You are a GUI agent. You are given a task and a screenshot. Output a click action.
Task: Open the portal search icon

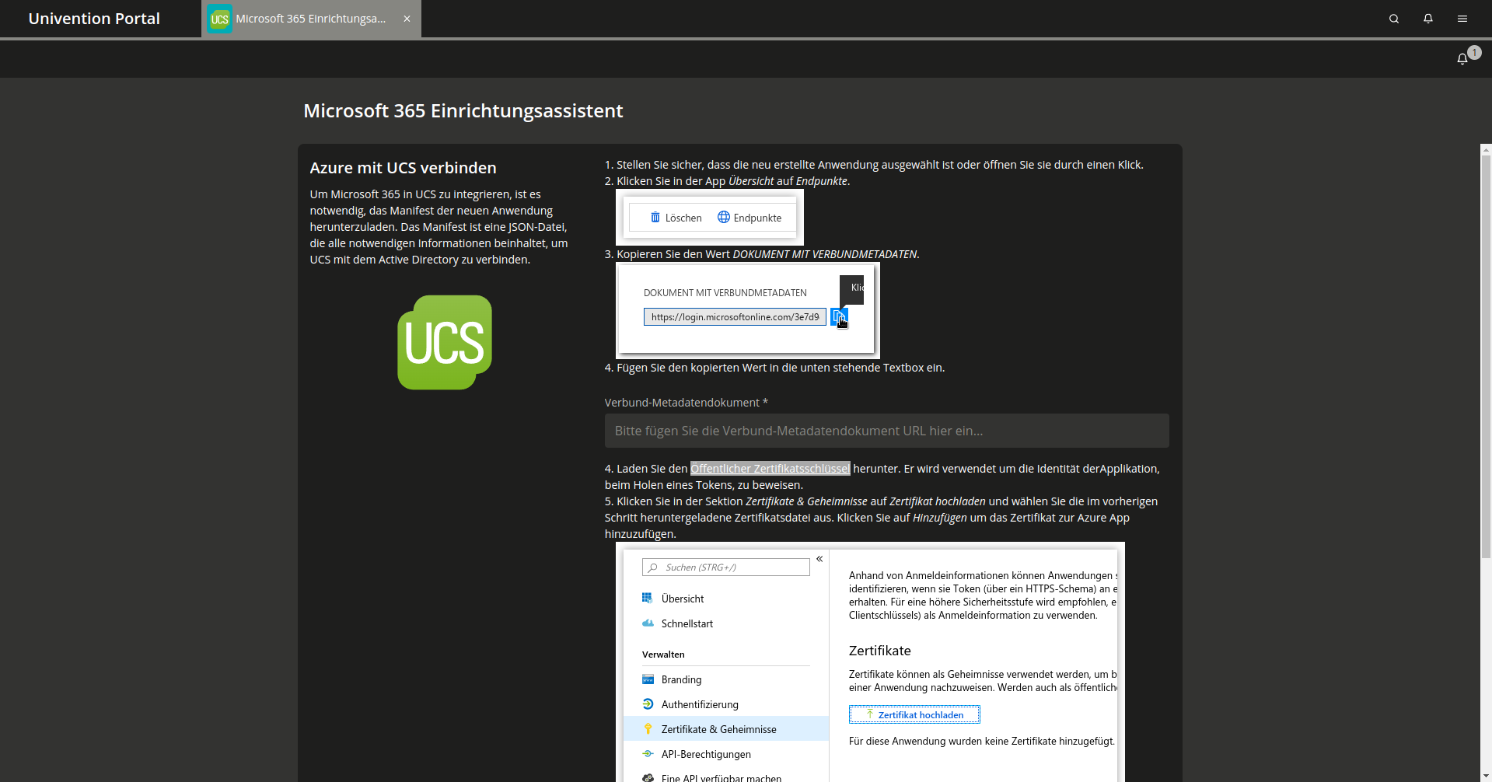click(x=1394, y=19)
